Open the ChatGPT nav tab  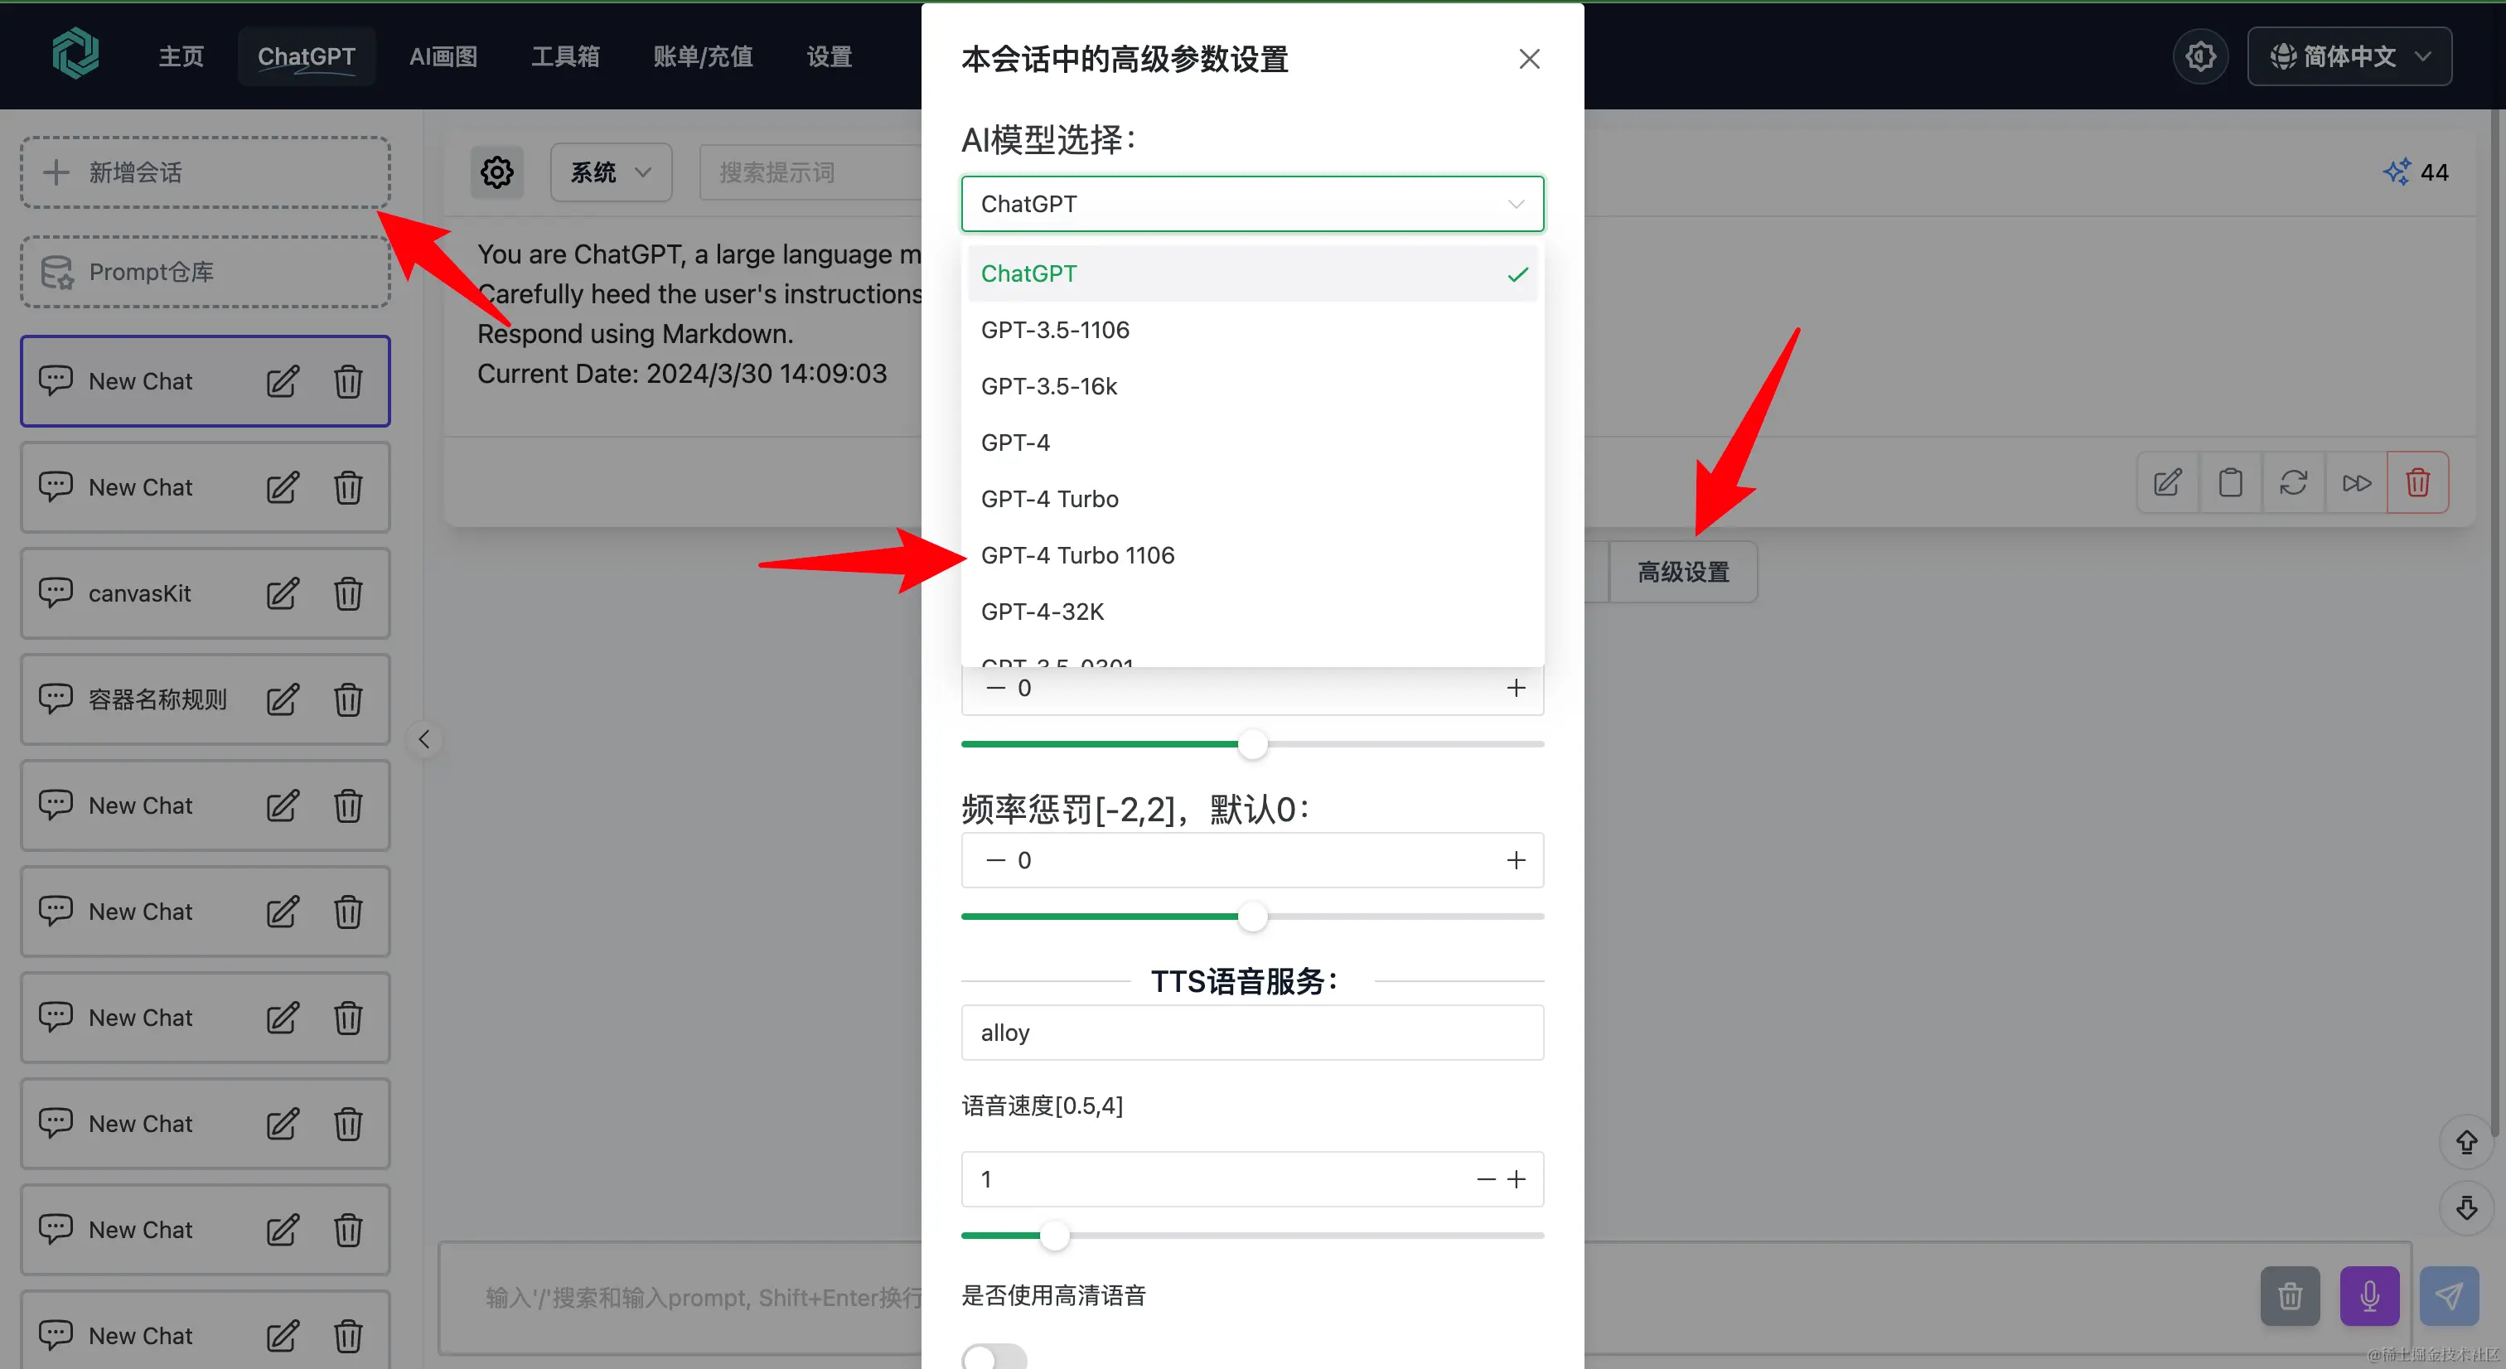click(x=306, y=56)
